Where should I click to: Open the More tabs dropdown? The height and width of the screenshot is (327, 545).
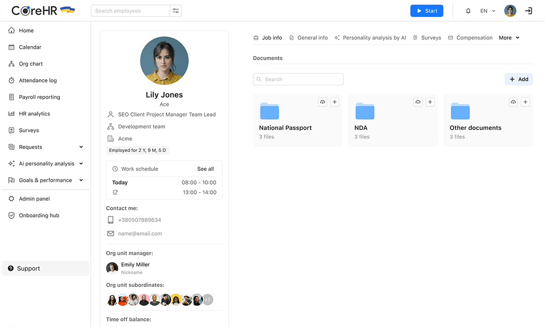509,38
